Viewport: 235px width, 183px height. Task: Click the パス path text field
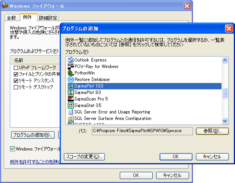(x=142, y=131)
